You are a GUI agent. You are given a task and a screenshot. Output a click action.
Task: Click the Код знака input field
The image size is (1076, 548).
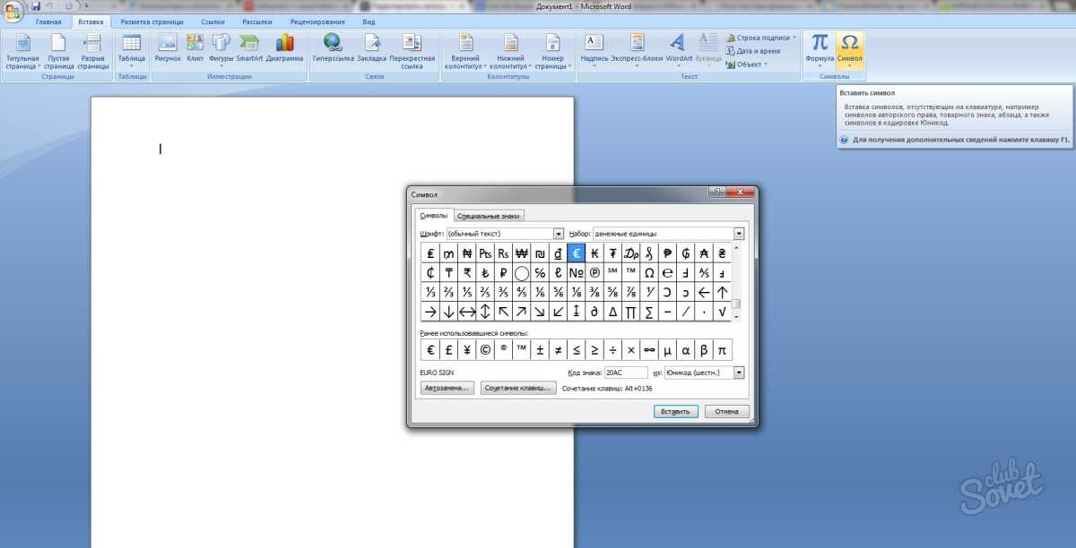click(625, 372)
